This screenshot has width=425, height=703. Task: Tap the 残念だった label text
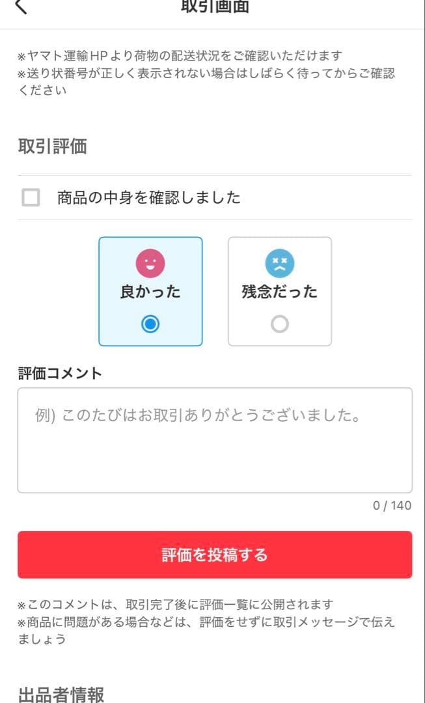pyautogui.click(x=280, y=292)
